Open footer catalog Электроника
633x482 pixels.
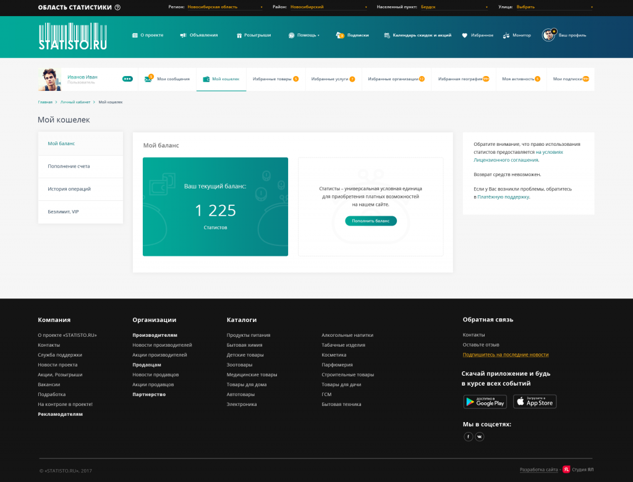pyautogui.click(x=242, y=405)
